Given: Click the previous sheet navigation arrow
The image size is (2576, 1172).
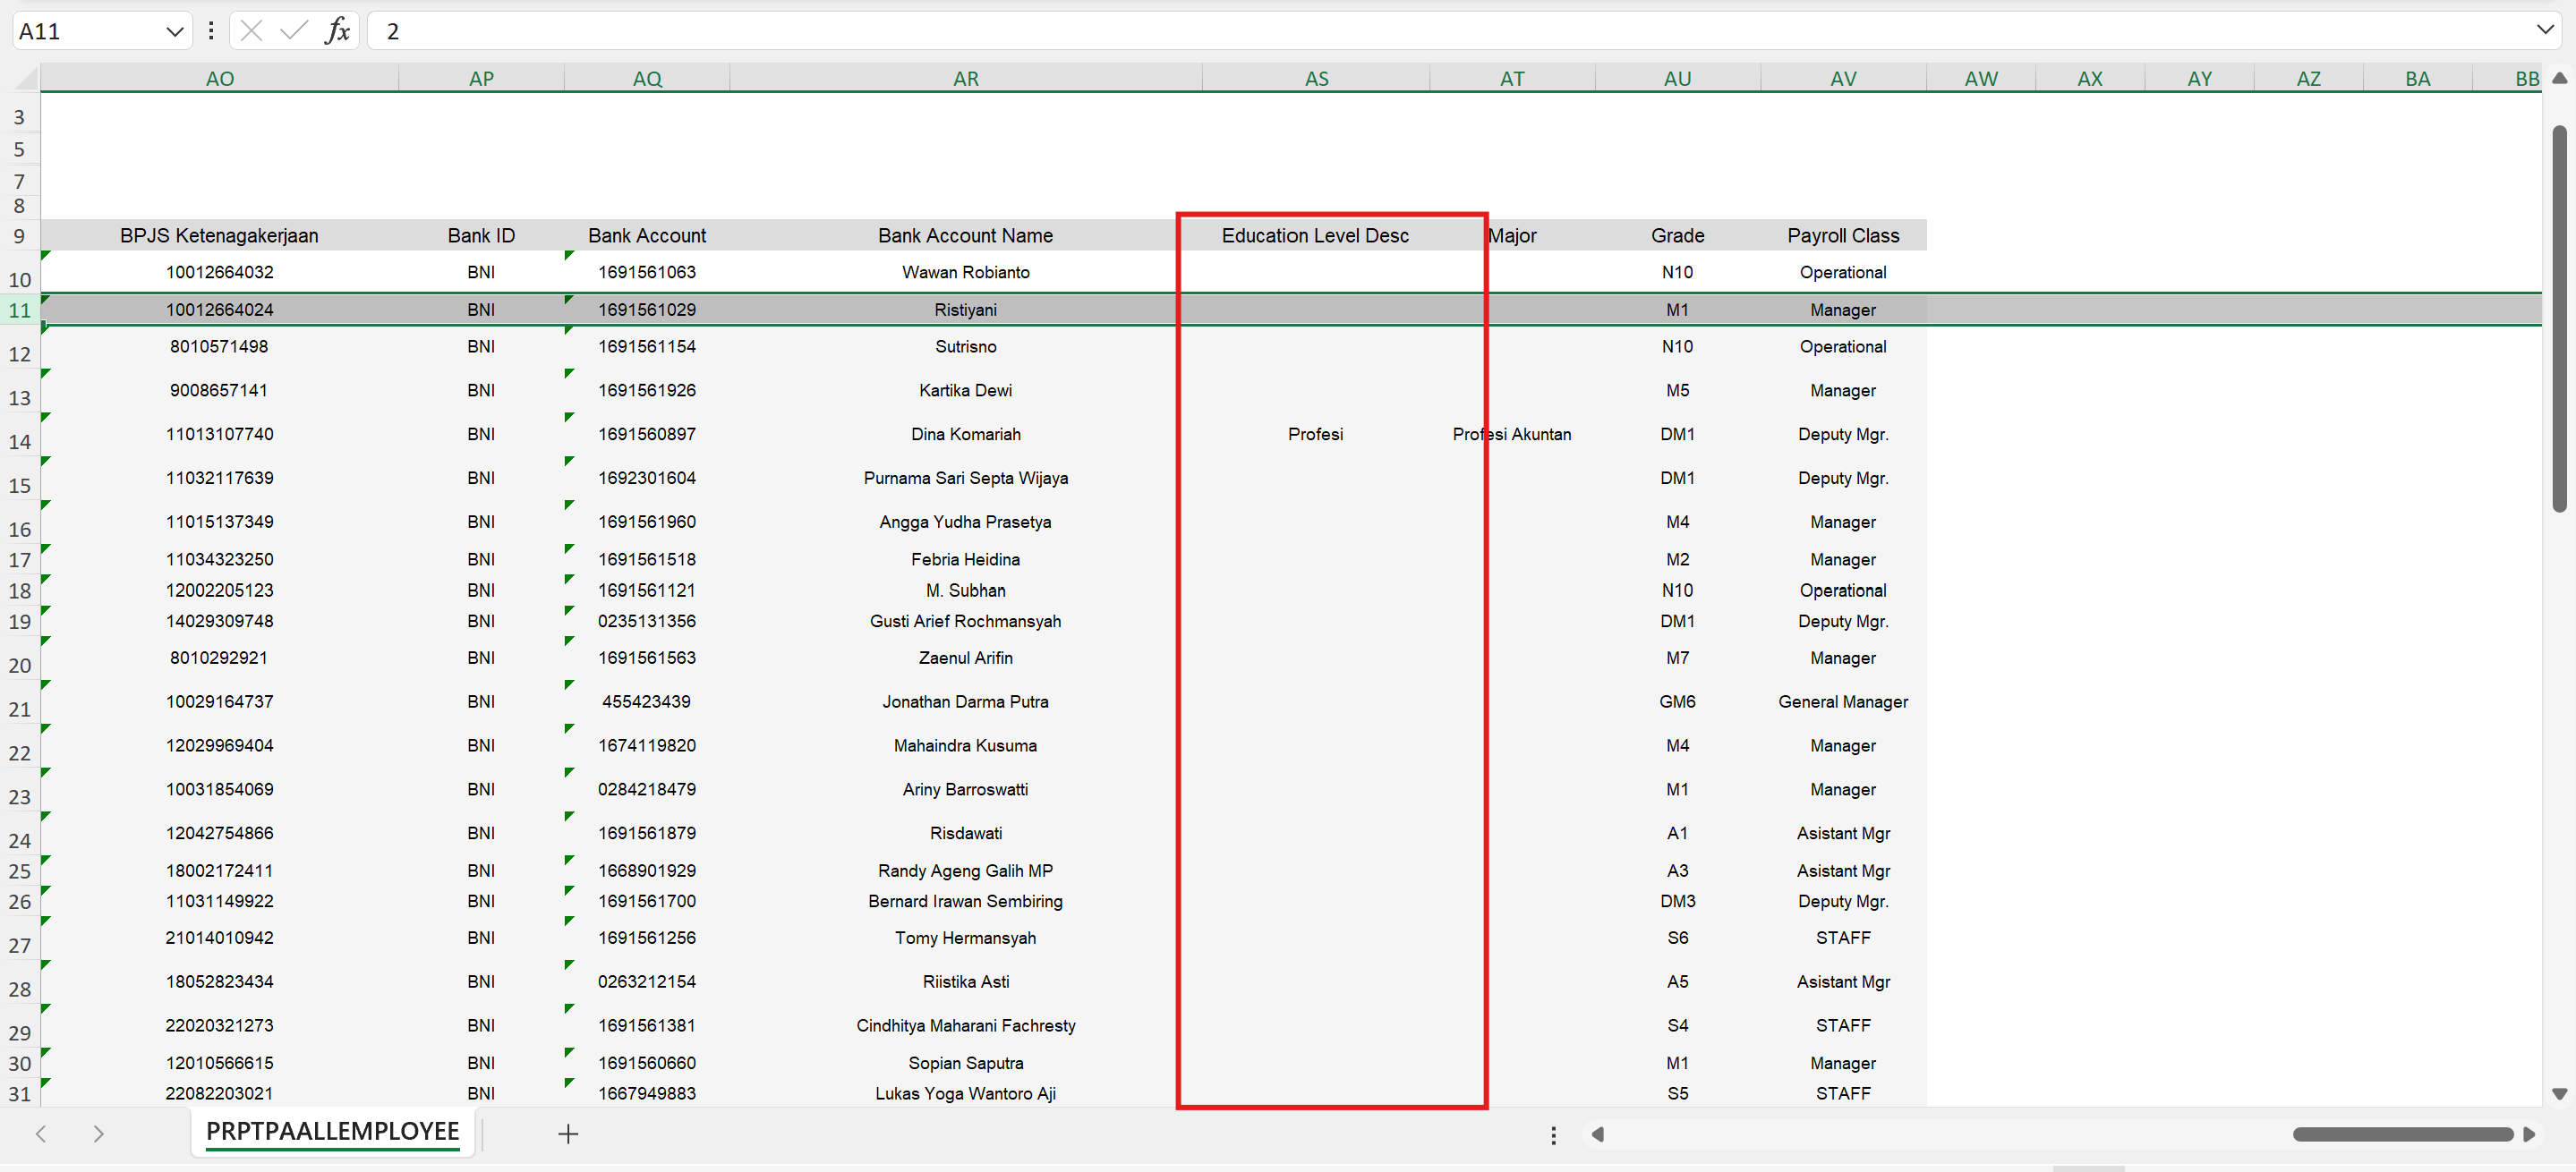Looking at the screenshot, I should click(x=41, y=1133).
